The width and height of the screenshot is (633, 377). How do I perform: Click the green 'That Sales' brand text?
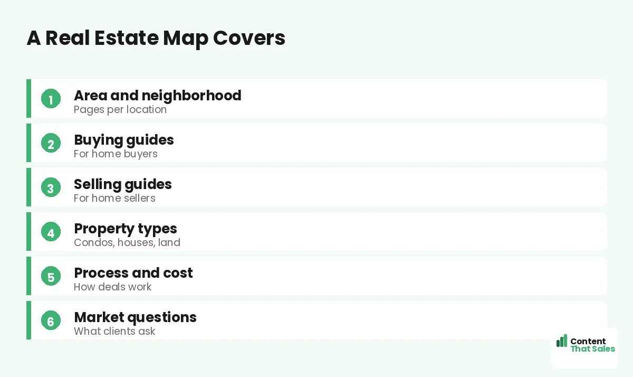pos(592,348)
